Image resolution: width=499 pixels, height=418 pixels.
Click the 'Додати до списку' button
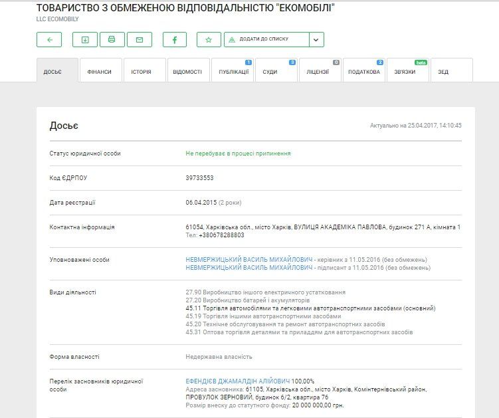click(x=266, y=39)
